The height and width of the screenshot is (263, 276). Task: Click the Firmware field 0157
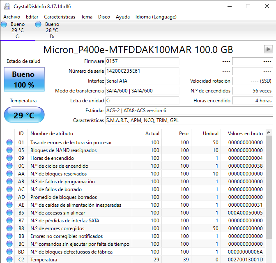coord(142,61)
